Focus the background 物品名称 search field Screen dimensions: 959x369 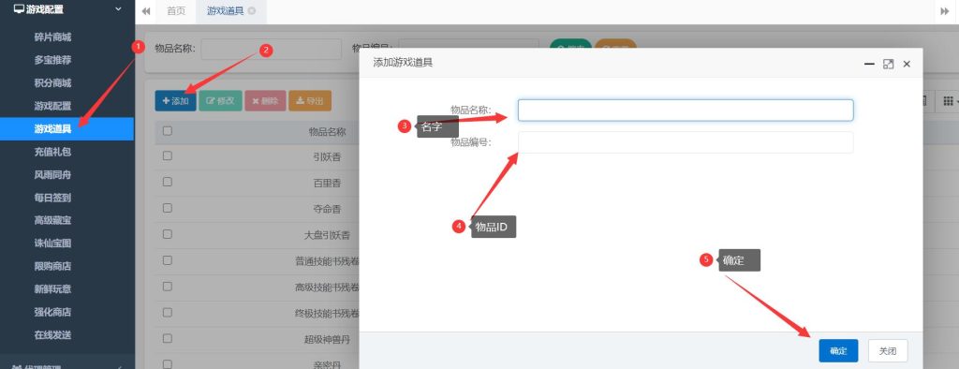271,49
